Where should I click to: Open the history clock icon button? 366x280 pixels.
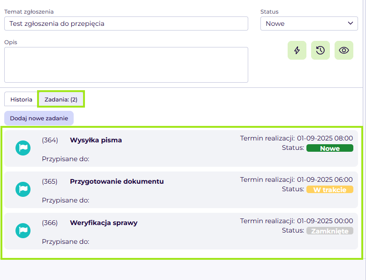coord(320,50)
